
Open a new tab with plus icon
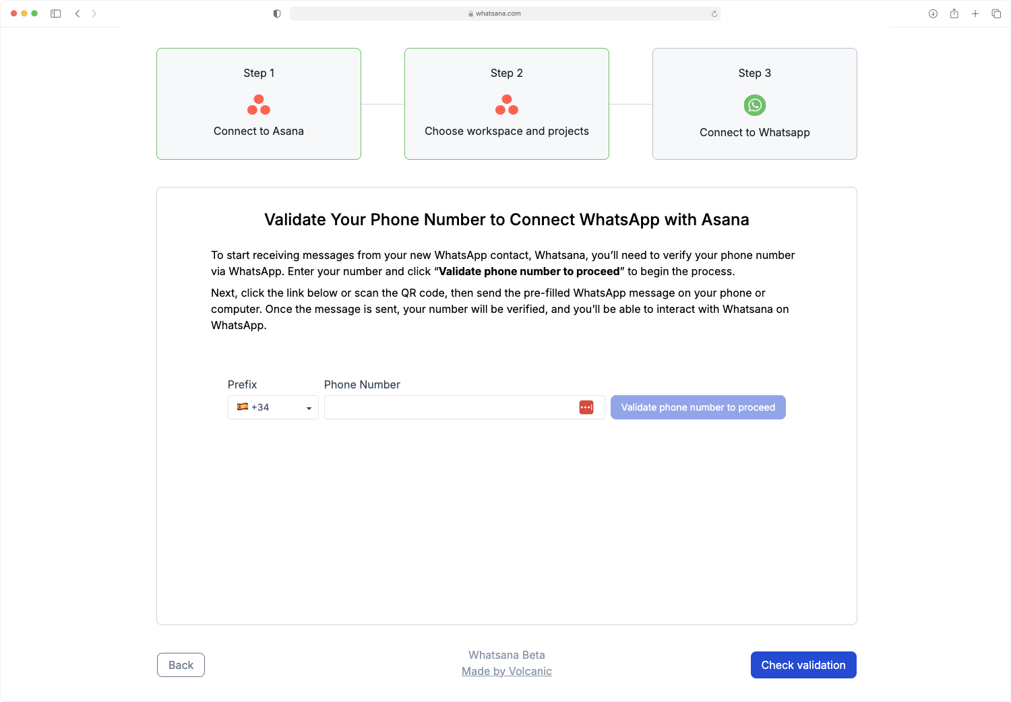click(975, 13)
